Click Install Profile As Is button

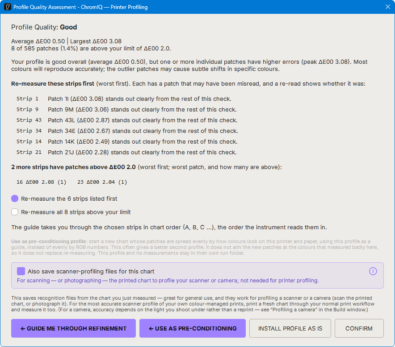tap(290, 328)
